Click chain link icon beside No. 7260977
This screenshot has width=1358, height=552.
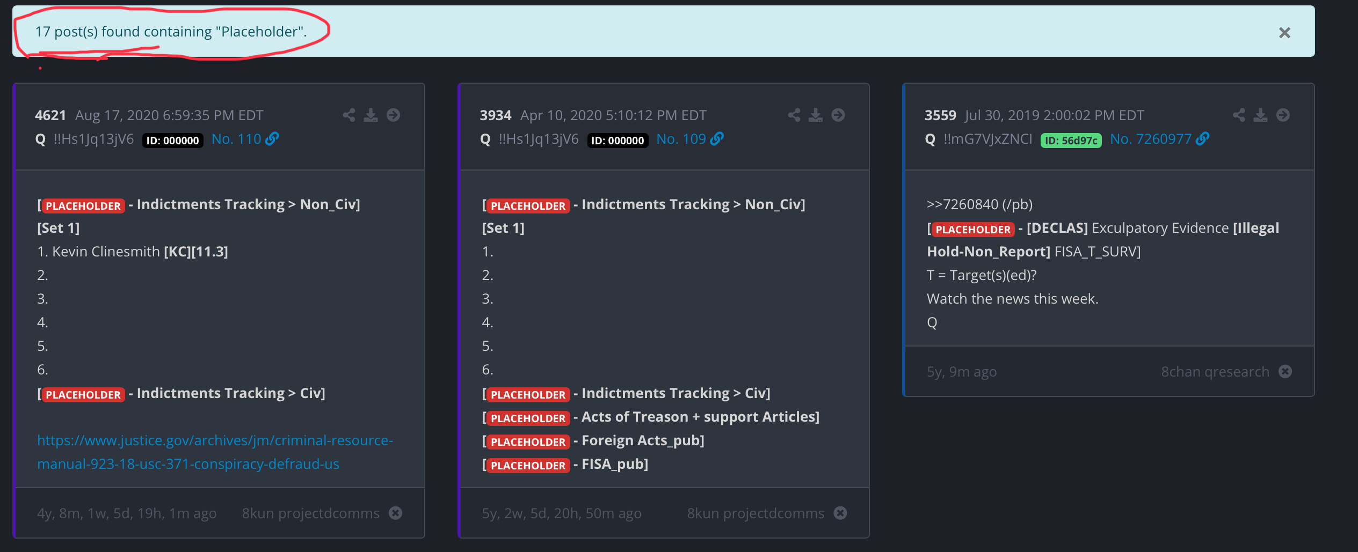click(1203, 139)
